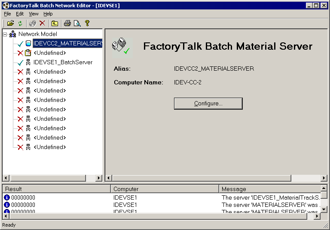
Task: Maximize the Network Editor window
Action: point(316,6)
